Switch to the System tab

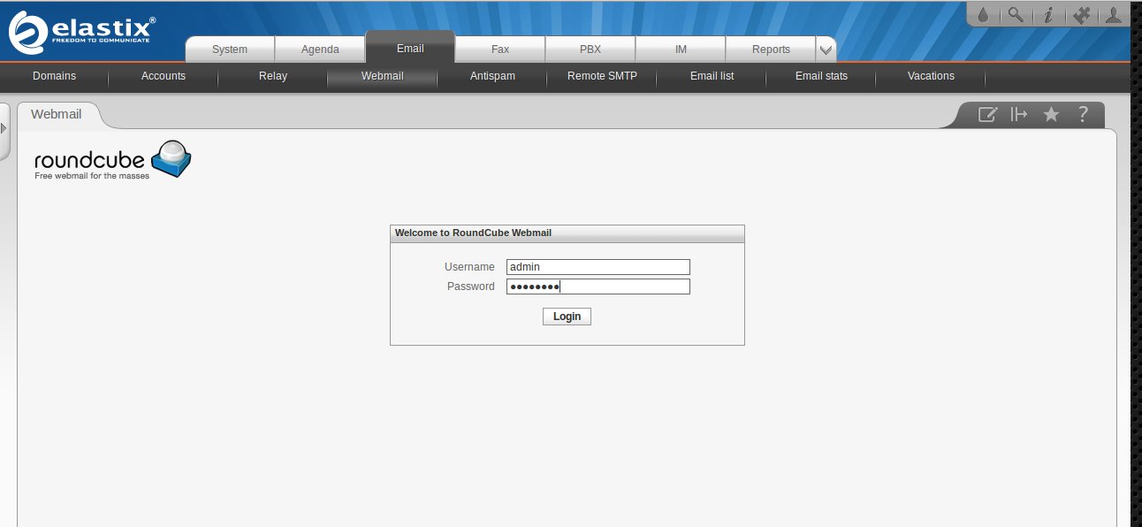[x=230, y=50]
